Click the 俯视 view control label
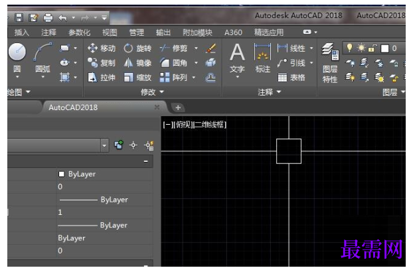The width and height of the screenshot is (415, 270). click(x=183, y=125)
